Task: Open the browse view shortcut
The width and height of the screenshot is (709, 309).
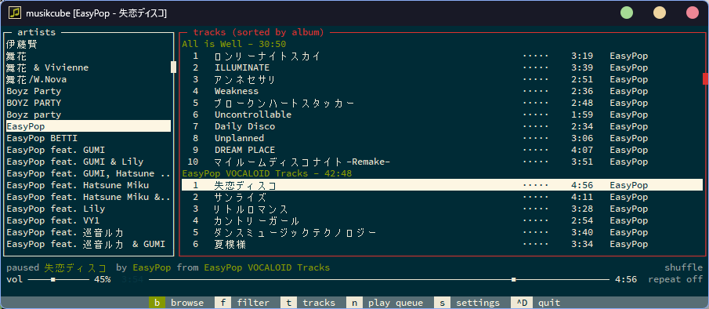Action: 176,303
